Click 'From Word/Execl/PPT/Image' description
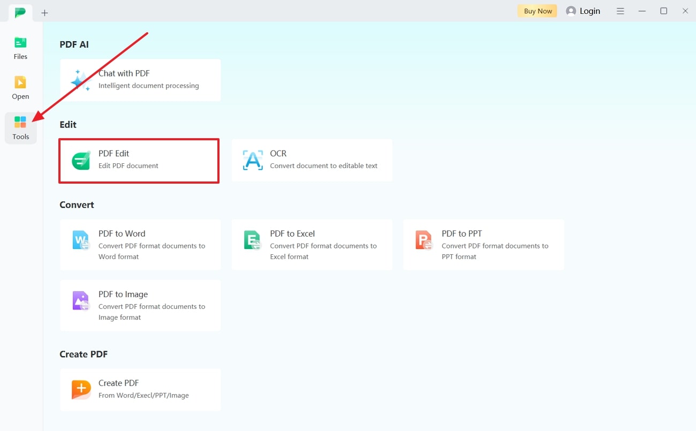This screenshot has height=431, width=696. click(143, 396)
